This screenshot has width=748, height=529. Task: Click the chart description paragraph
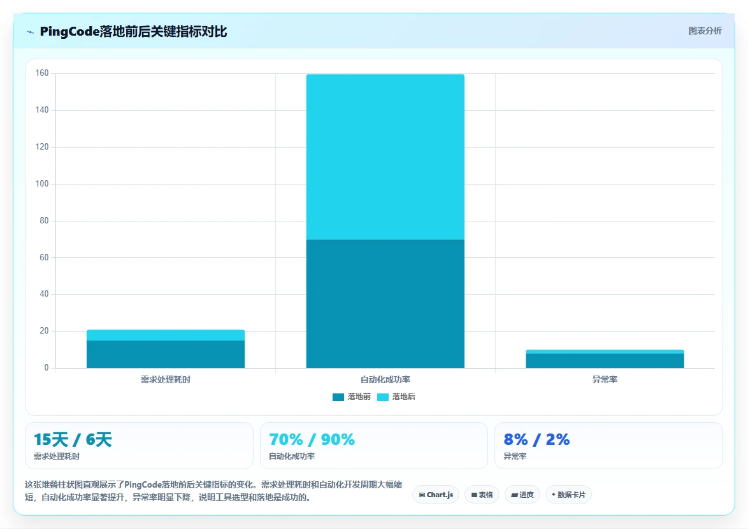coord(213,491)
